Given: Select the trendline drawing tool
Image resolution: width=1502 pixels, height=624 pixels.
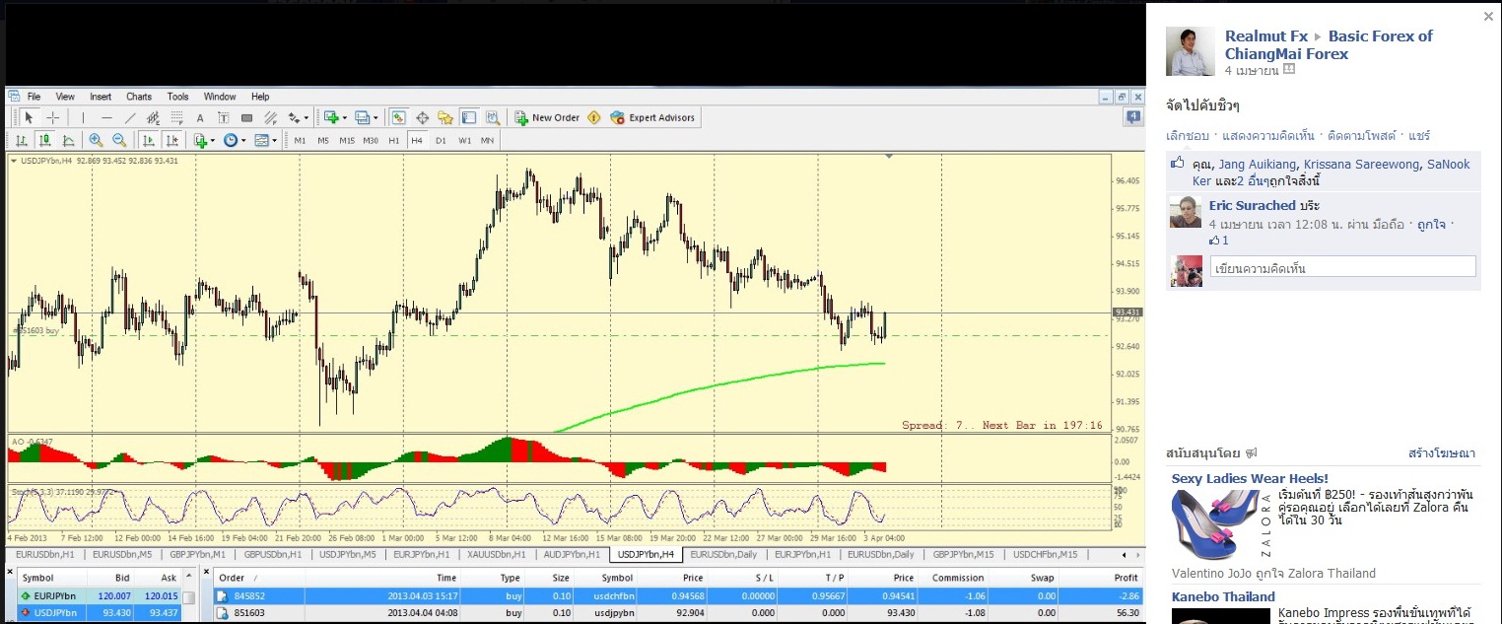Looking at the screenshot, I should [130, 117].
